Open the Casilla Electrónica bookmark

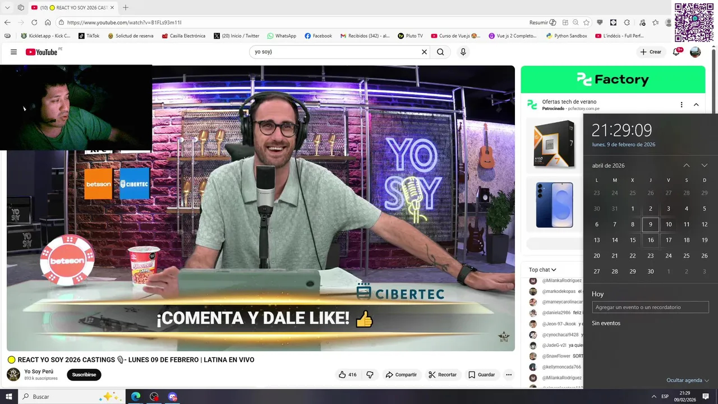[x=183, y=35]
